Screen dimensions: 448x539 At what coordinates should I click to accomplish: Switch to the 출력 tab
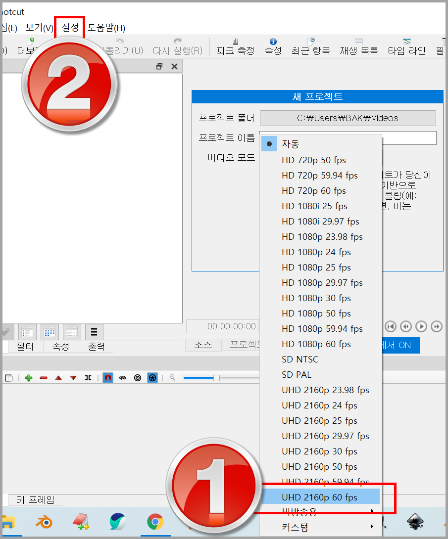(97, 347)
